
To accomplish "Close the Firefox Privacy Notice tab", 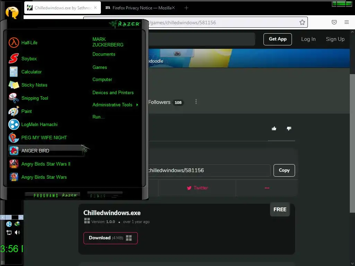I will click(x=173, y=8).
